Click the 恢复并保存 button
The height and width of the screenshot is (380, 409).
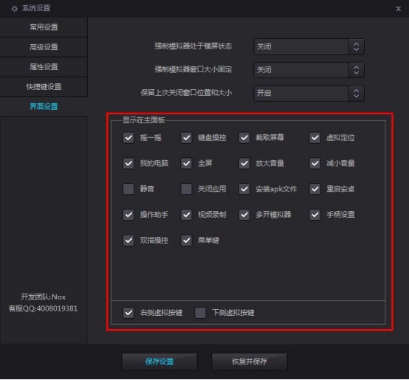[250, 362]
